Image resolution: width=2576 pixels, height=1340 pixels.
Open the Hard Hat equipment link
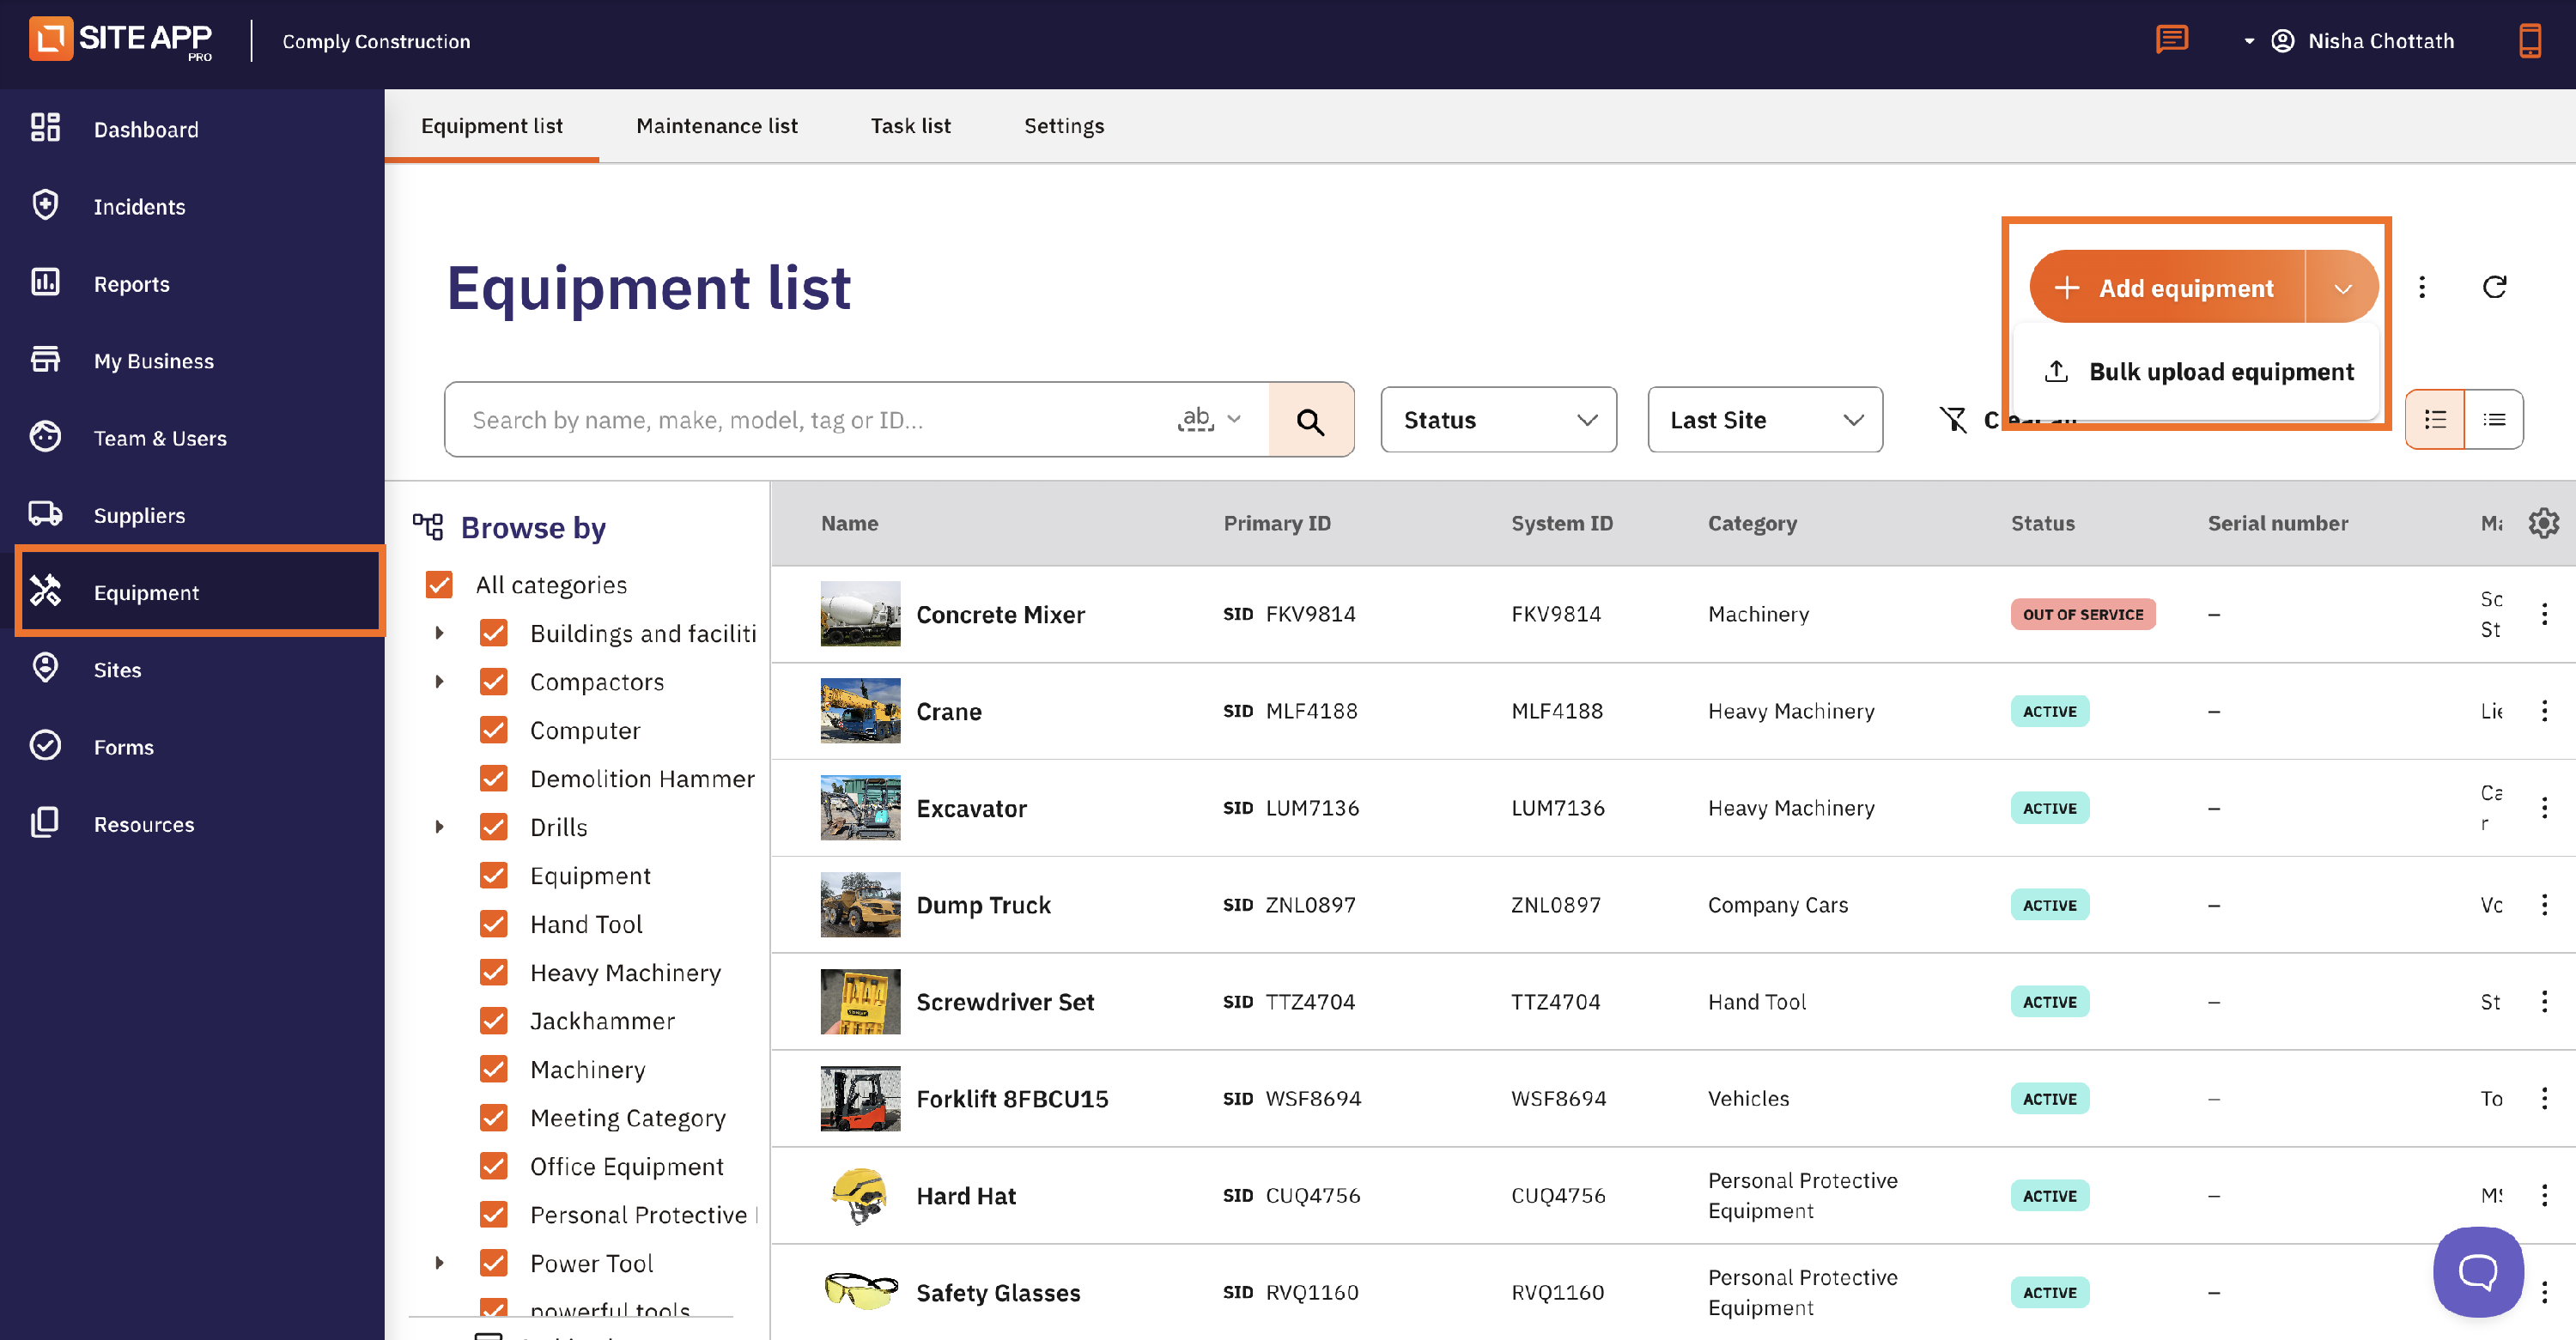tap(966, 1195)
